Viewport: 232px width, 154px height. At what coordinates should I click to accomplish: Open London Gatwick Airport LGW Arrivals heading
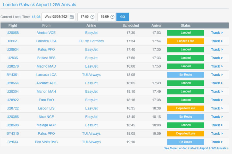click(x=39, y=5)
